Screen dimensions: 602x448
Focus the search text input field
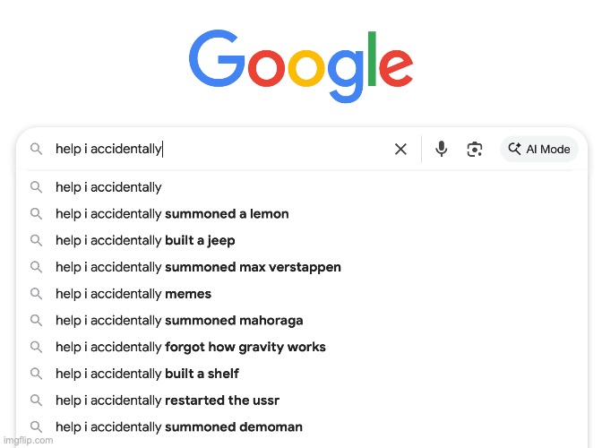[219, 149]
